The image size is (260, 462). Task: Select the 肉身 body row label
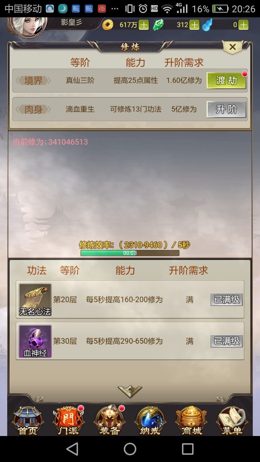33,109
